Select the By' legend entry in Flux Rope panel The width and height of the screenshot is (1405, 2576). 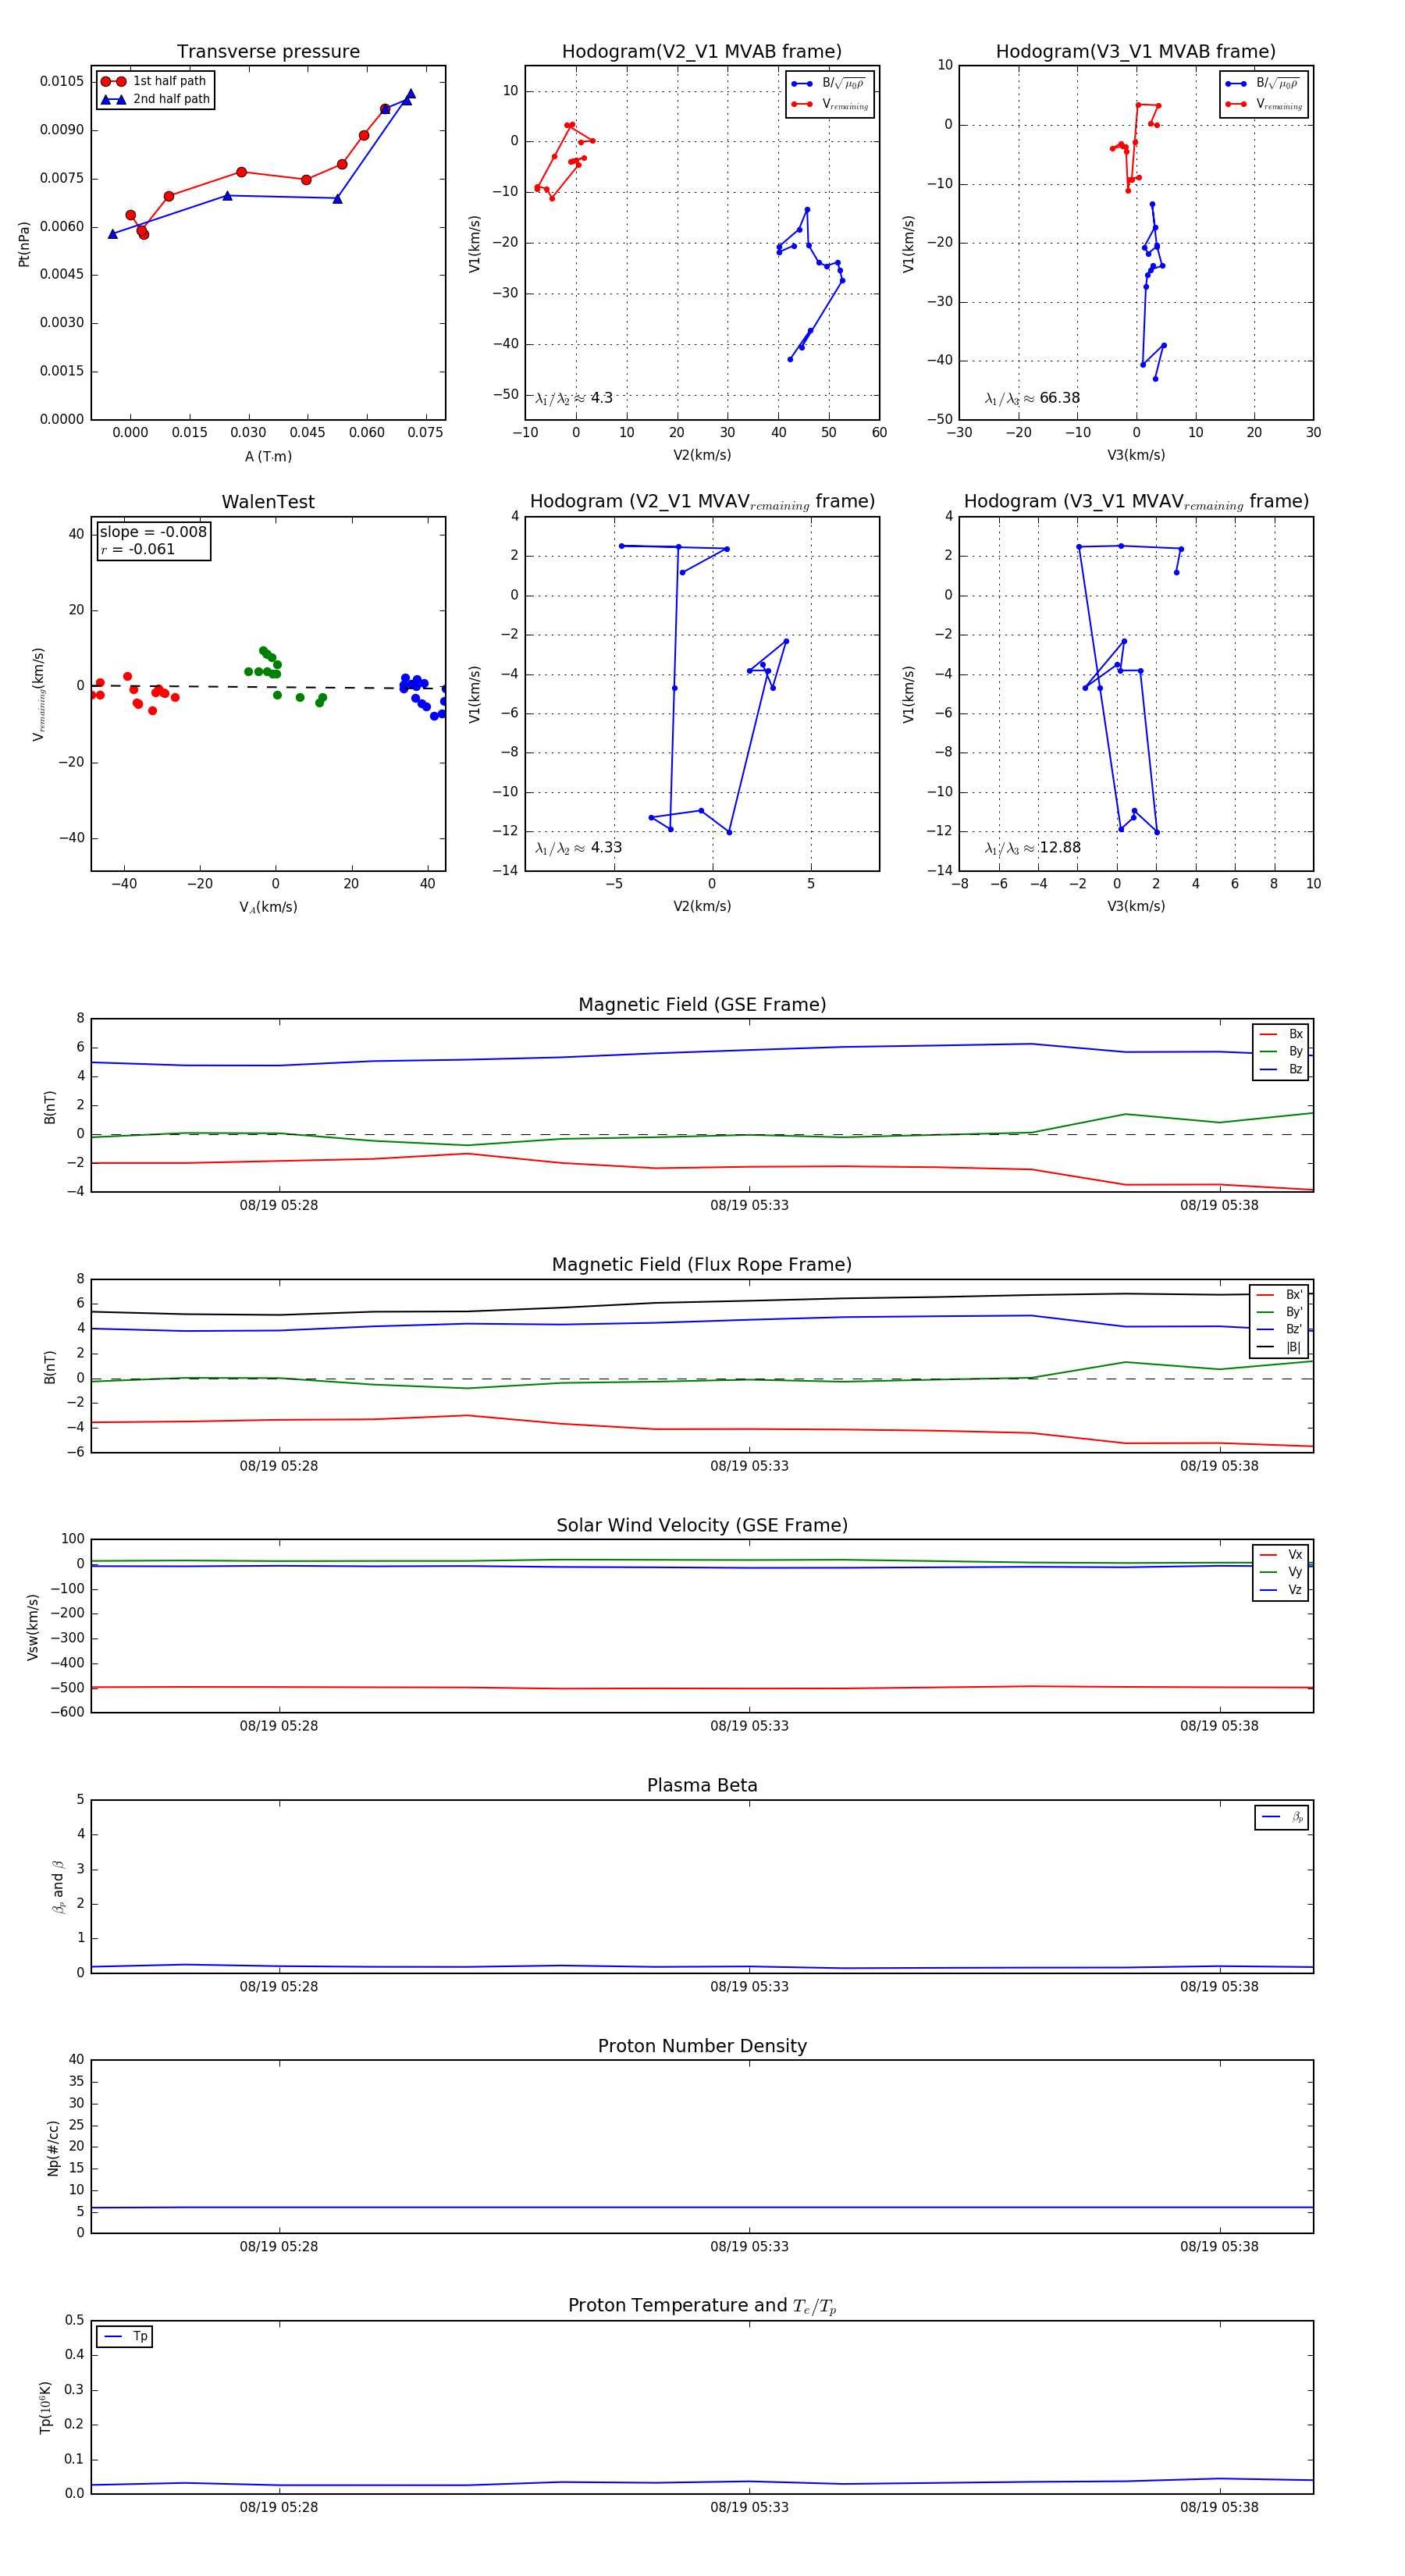1279,1312
